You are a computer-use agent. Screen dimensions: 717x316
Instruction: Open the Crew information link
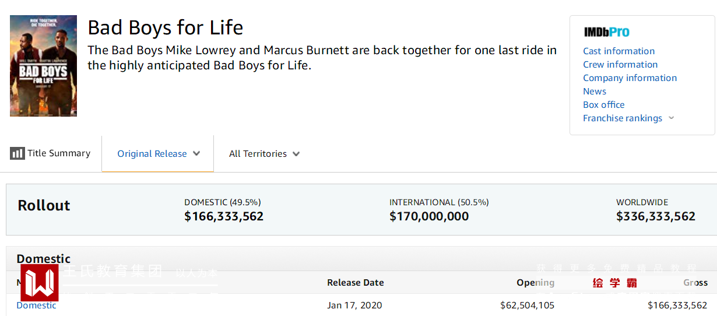tap(620, 64)
